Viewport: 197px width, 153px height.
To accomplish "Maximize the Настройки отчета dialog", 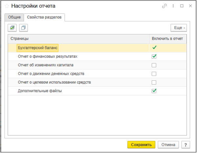I will pyautogui.click(x=182, y=6).
